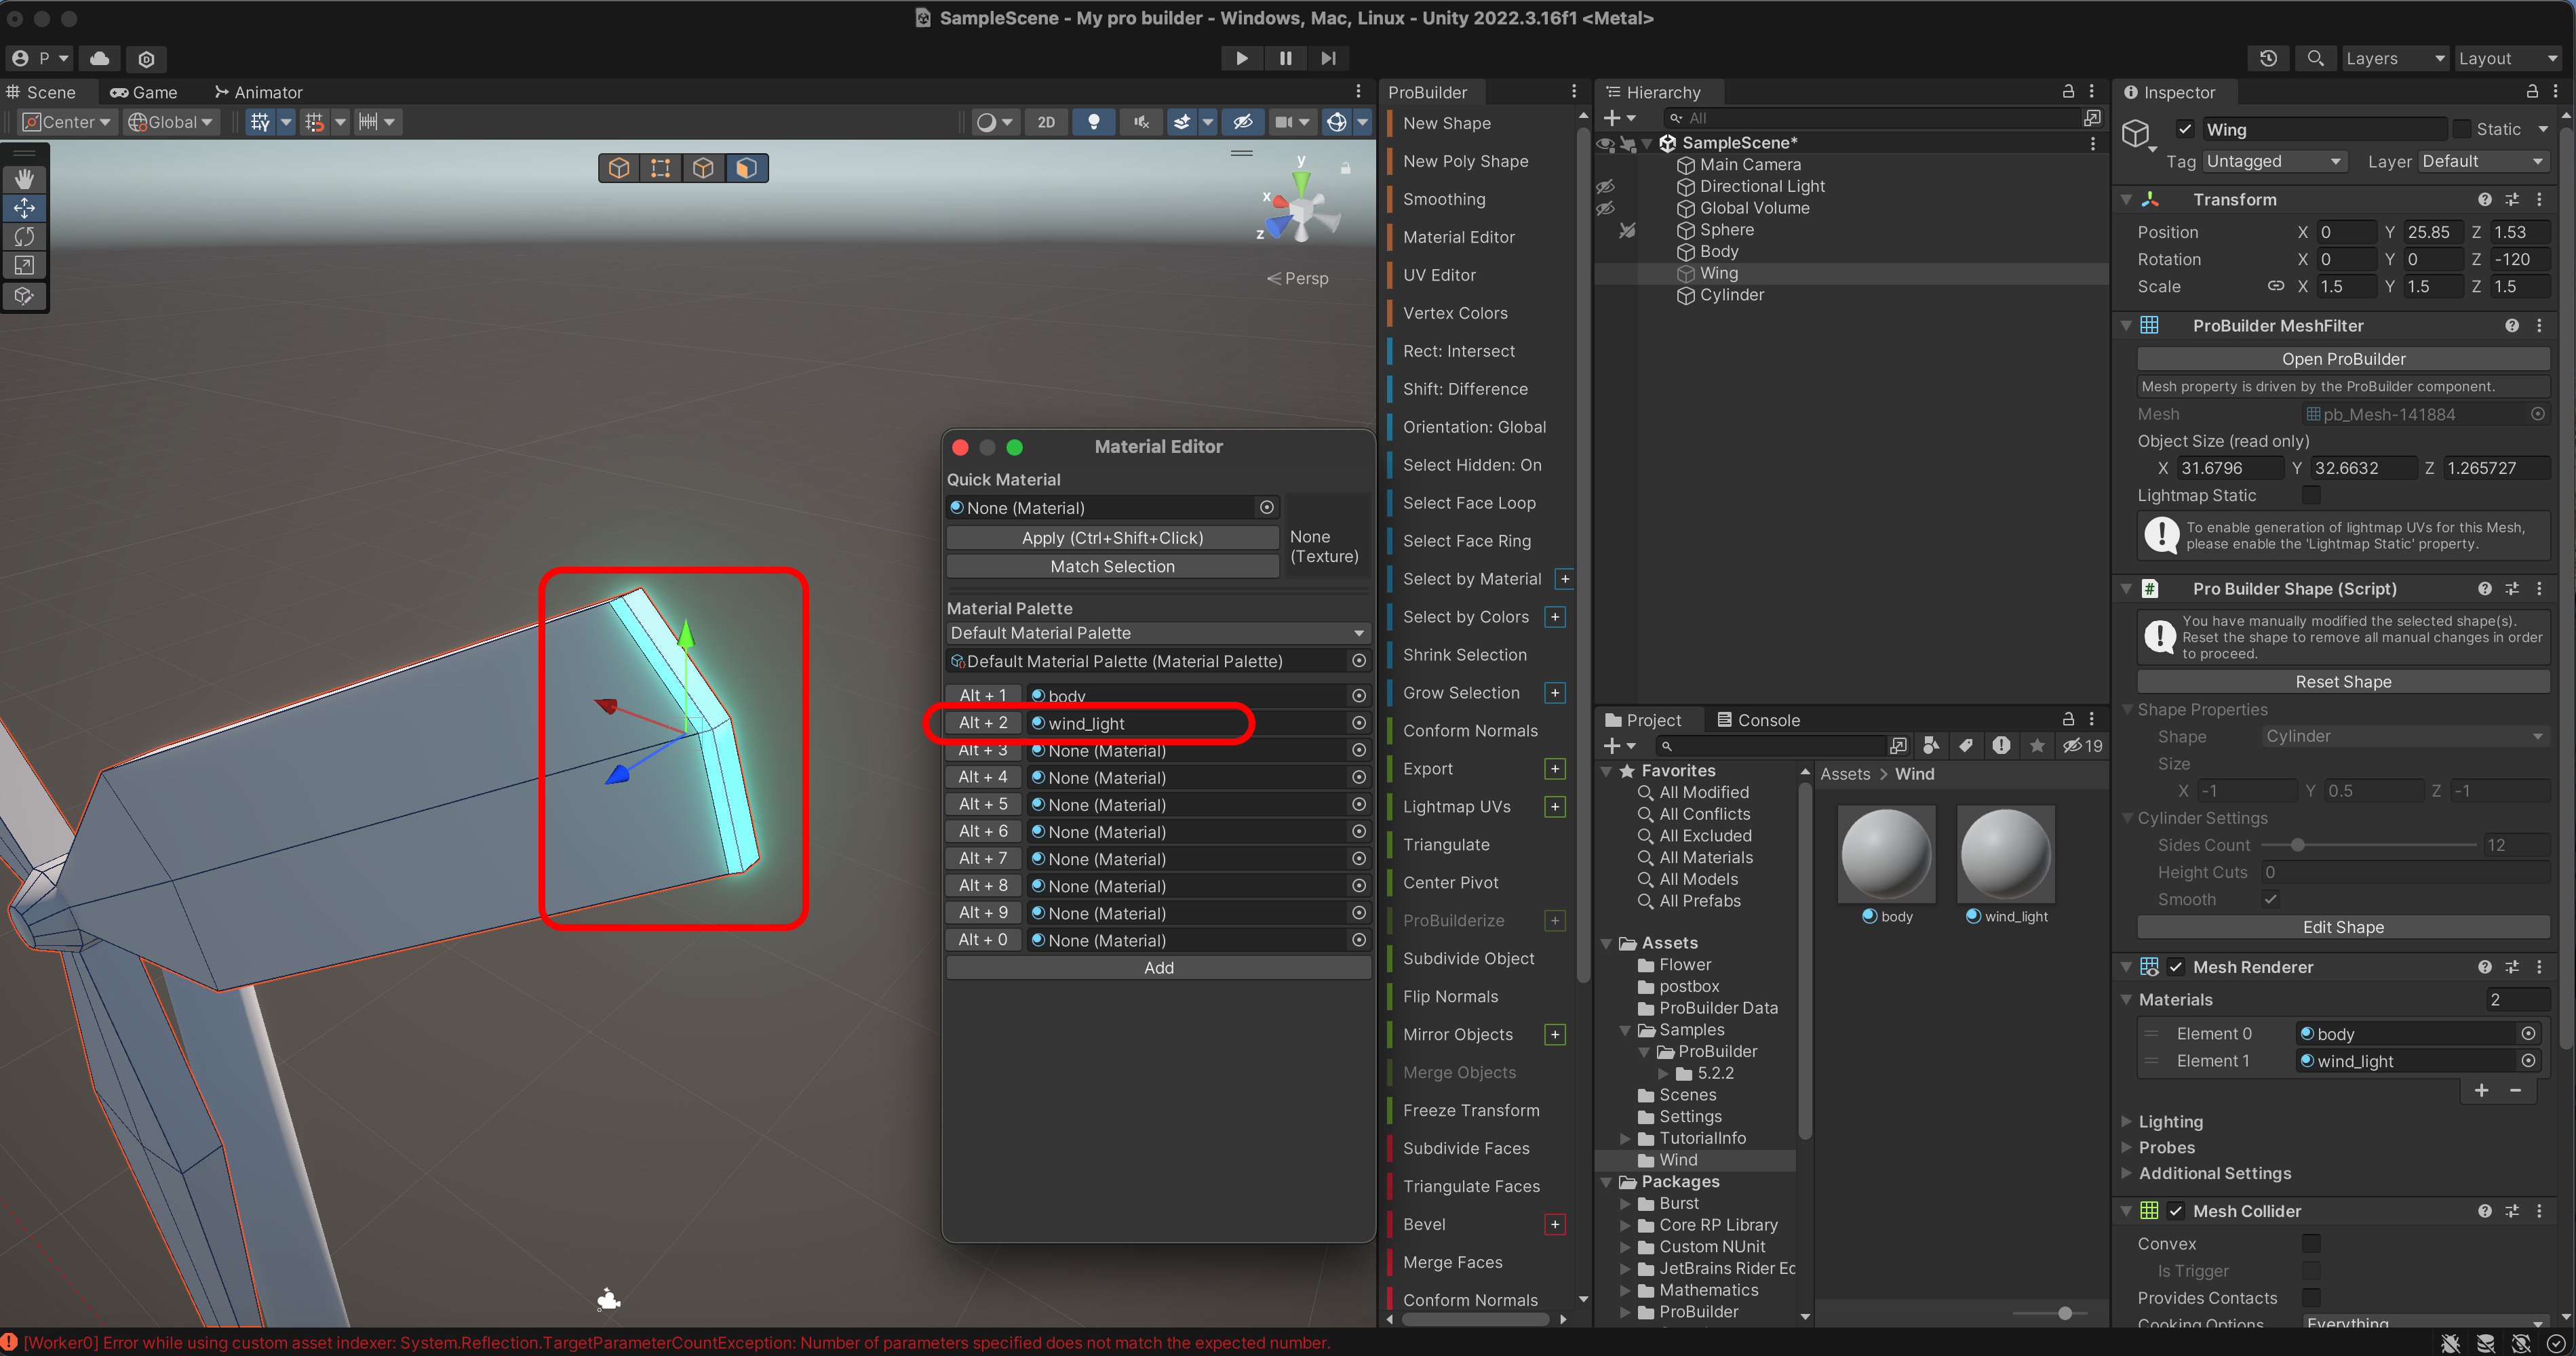Select the Move tool
The width and height of the screenshot is (2576, 1356).
[x=24, y=208]
